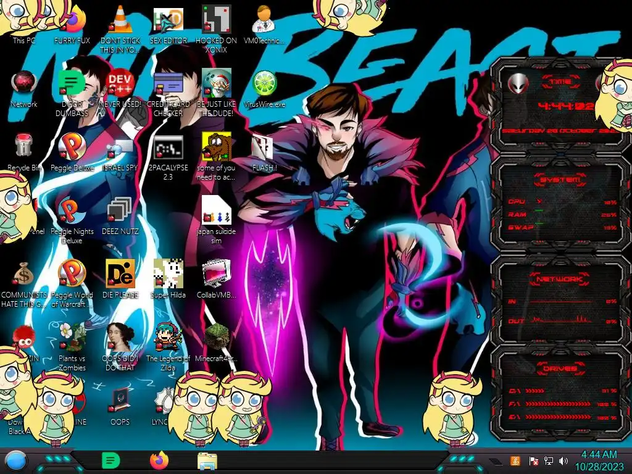
Task: Click the SWAP usage row in widget
Action: coord(562,227)
